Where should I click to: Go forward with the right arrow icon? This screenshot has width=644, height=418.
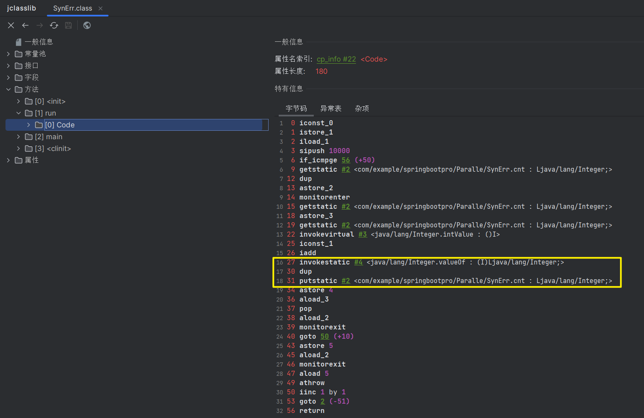click(40, 25)
